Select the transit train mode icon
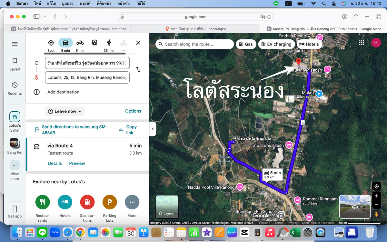Image resolution: width=387 pixels, height=242 pixels. click(94, 43)
